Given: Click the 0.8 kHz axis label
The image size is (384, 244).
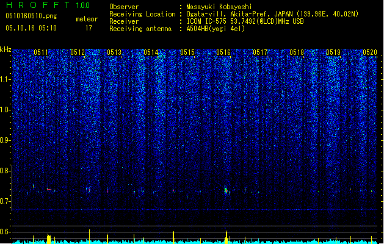Looking at the screenshot, I should pos(5,171).
